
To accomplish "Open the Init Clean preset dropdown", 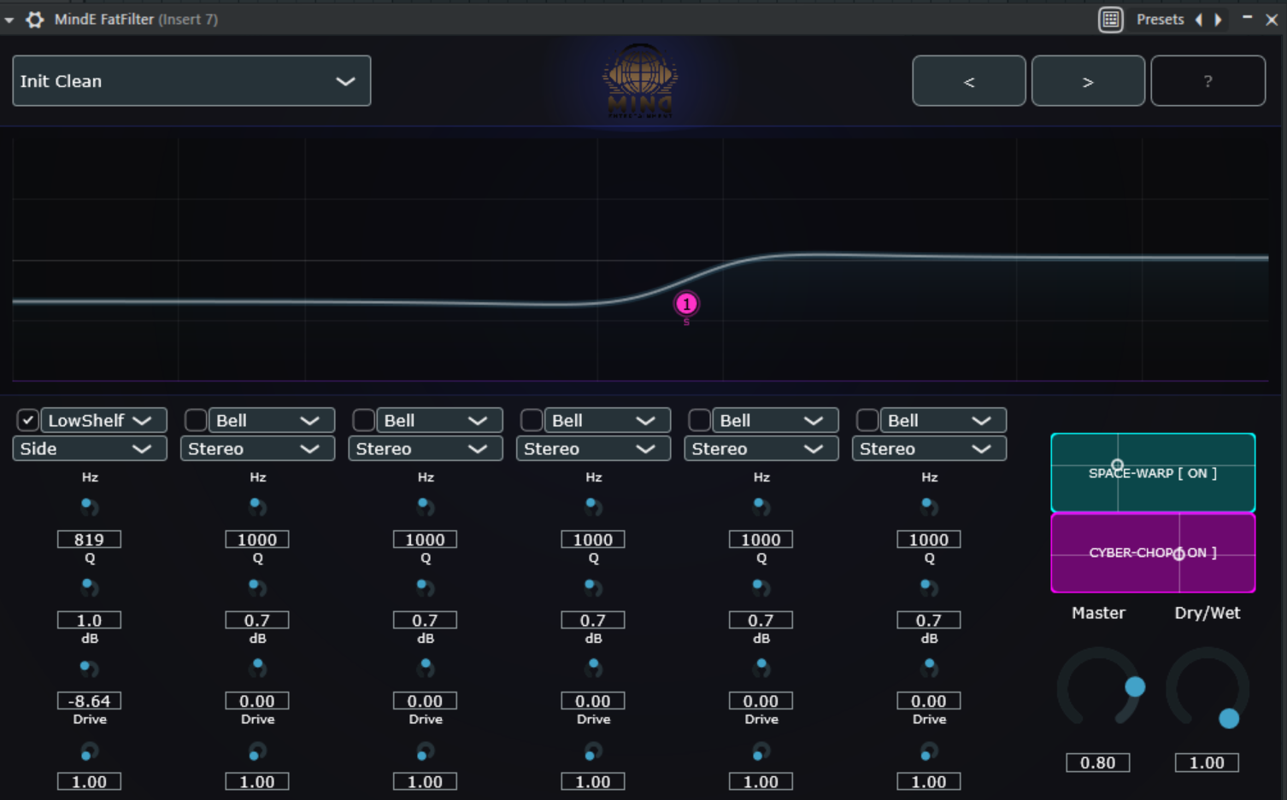I will (191, 81).
